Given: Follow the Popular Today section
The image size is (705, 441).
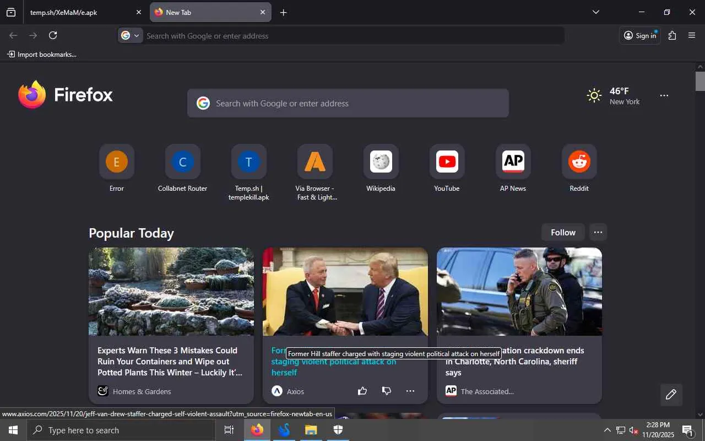Looking at the screenshot, I should click(x=563, y=233).
